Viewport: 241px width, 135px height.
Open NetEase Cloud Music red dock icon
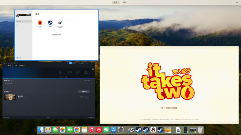[x=99, y=130]
